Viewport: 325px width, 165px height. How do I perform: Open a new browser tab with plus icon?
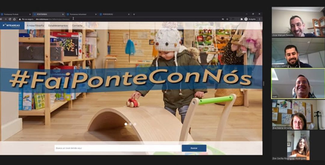(134, 14)
